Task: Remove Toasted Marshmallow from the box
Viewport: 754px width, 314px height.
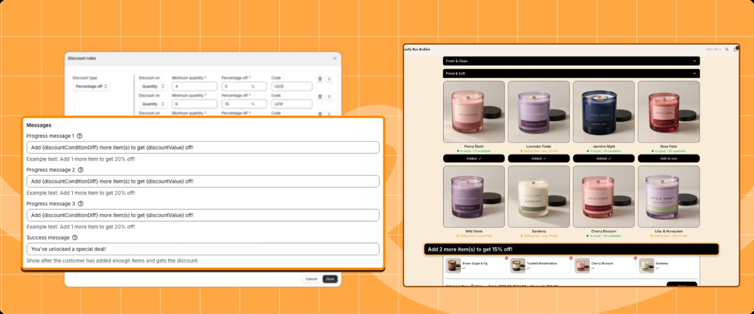Action: pyautogui.click(x=570, y=259)
